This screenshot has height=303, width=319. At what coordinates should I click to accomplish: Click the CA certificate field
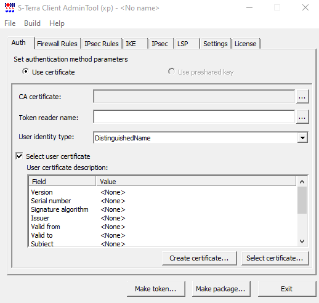(194, 97)
